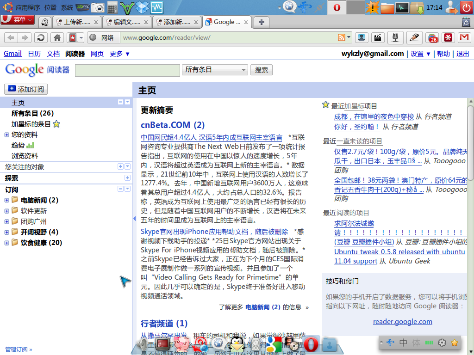This screenshot has width=474, height=355.
Task: Hide the sidebar using the blue arrow handle
Action: [x=134, y=218]
